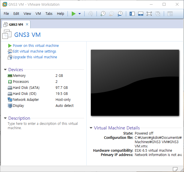Click the 97.7 GB disk size value
Image resolution: width=184 pixels, height=172 pixels.
pos(62,88)
